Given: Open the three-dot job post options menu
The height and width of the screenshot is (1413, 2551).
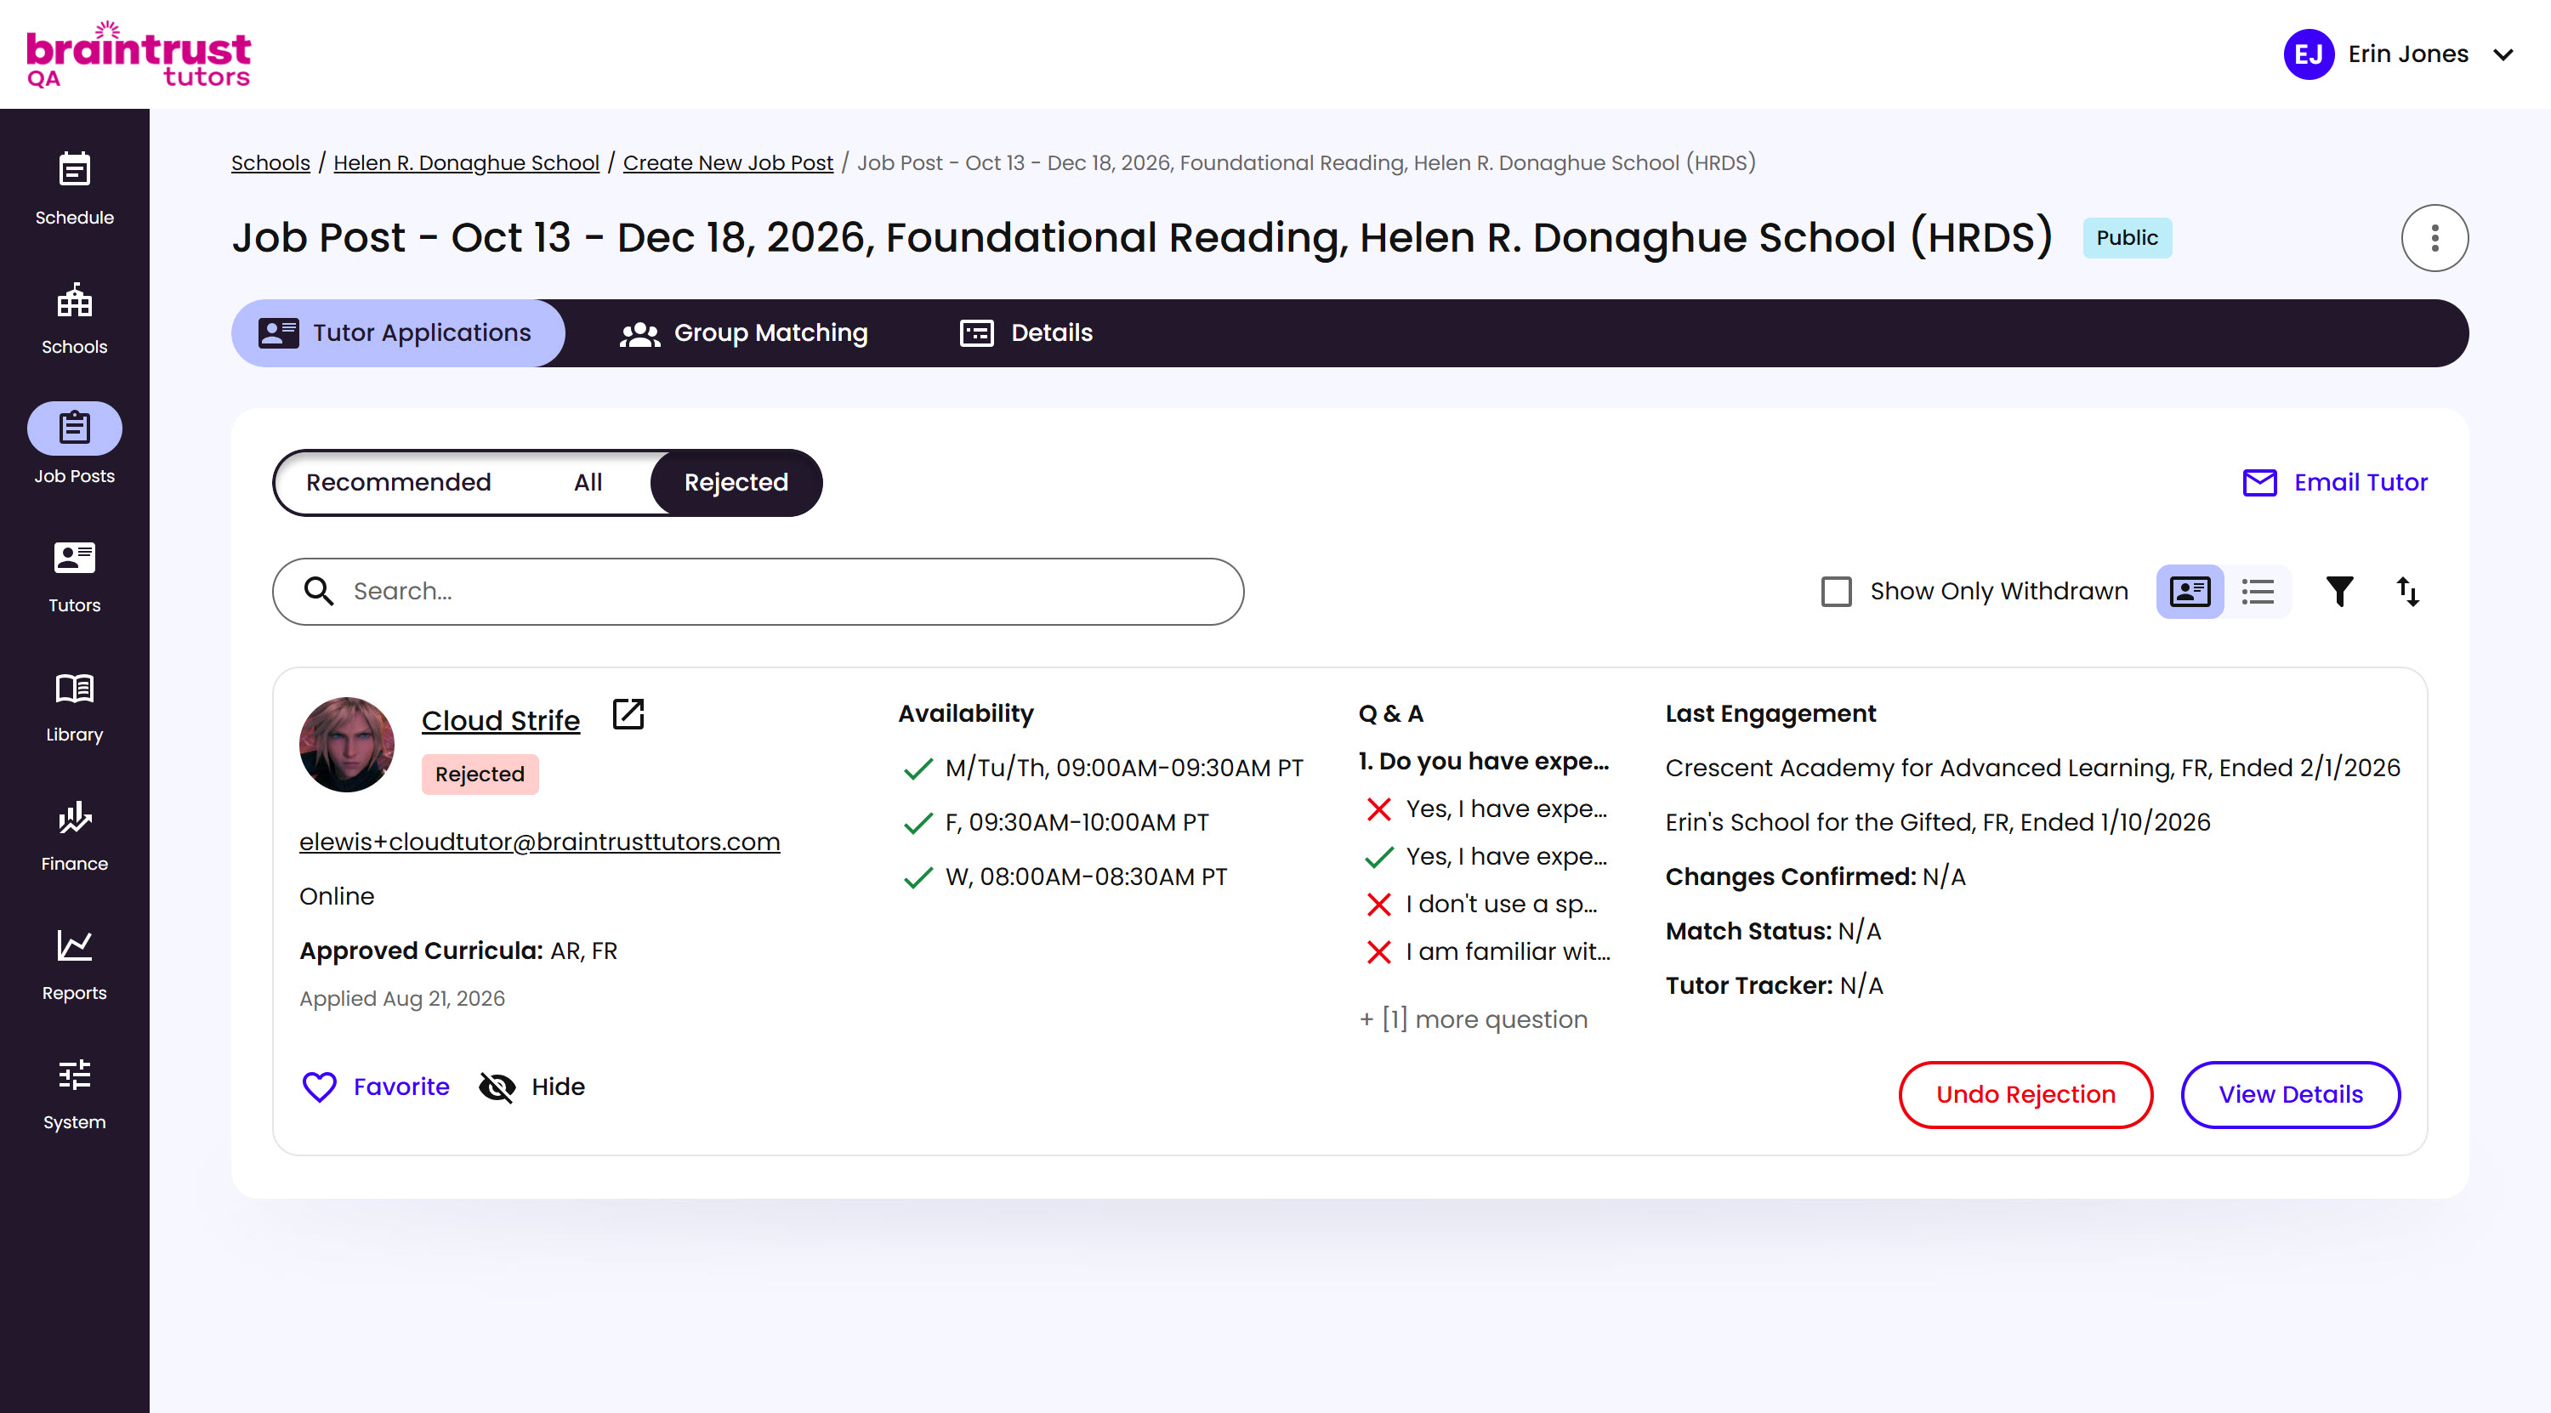Looking at the screenshot, I should pyautogui.click(x=2435, y=238).
